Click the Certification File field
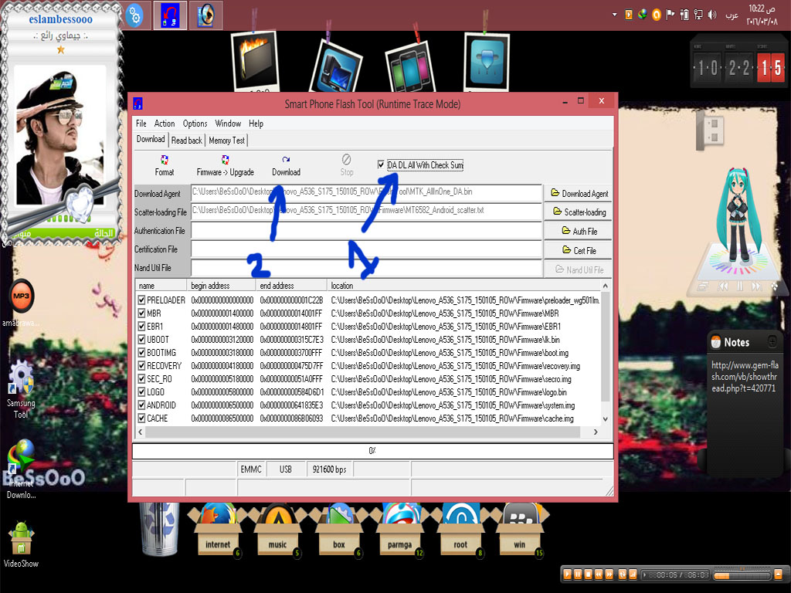Viewport: 791px width, 593px height. (366, 249)
